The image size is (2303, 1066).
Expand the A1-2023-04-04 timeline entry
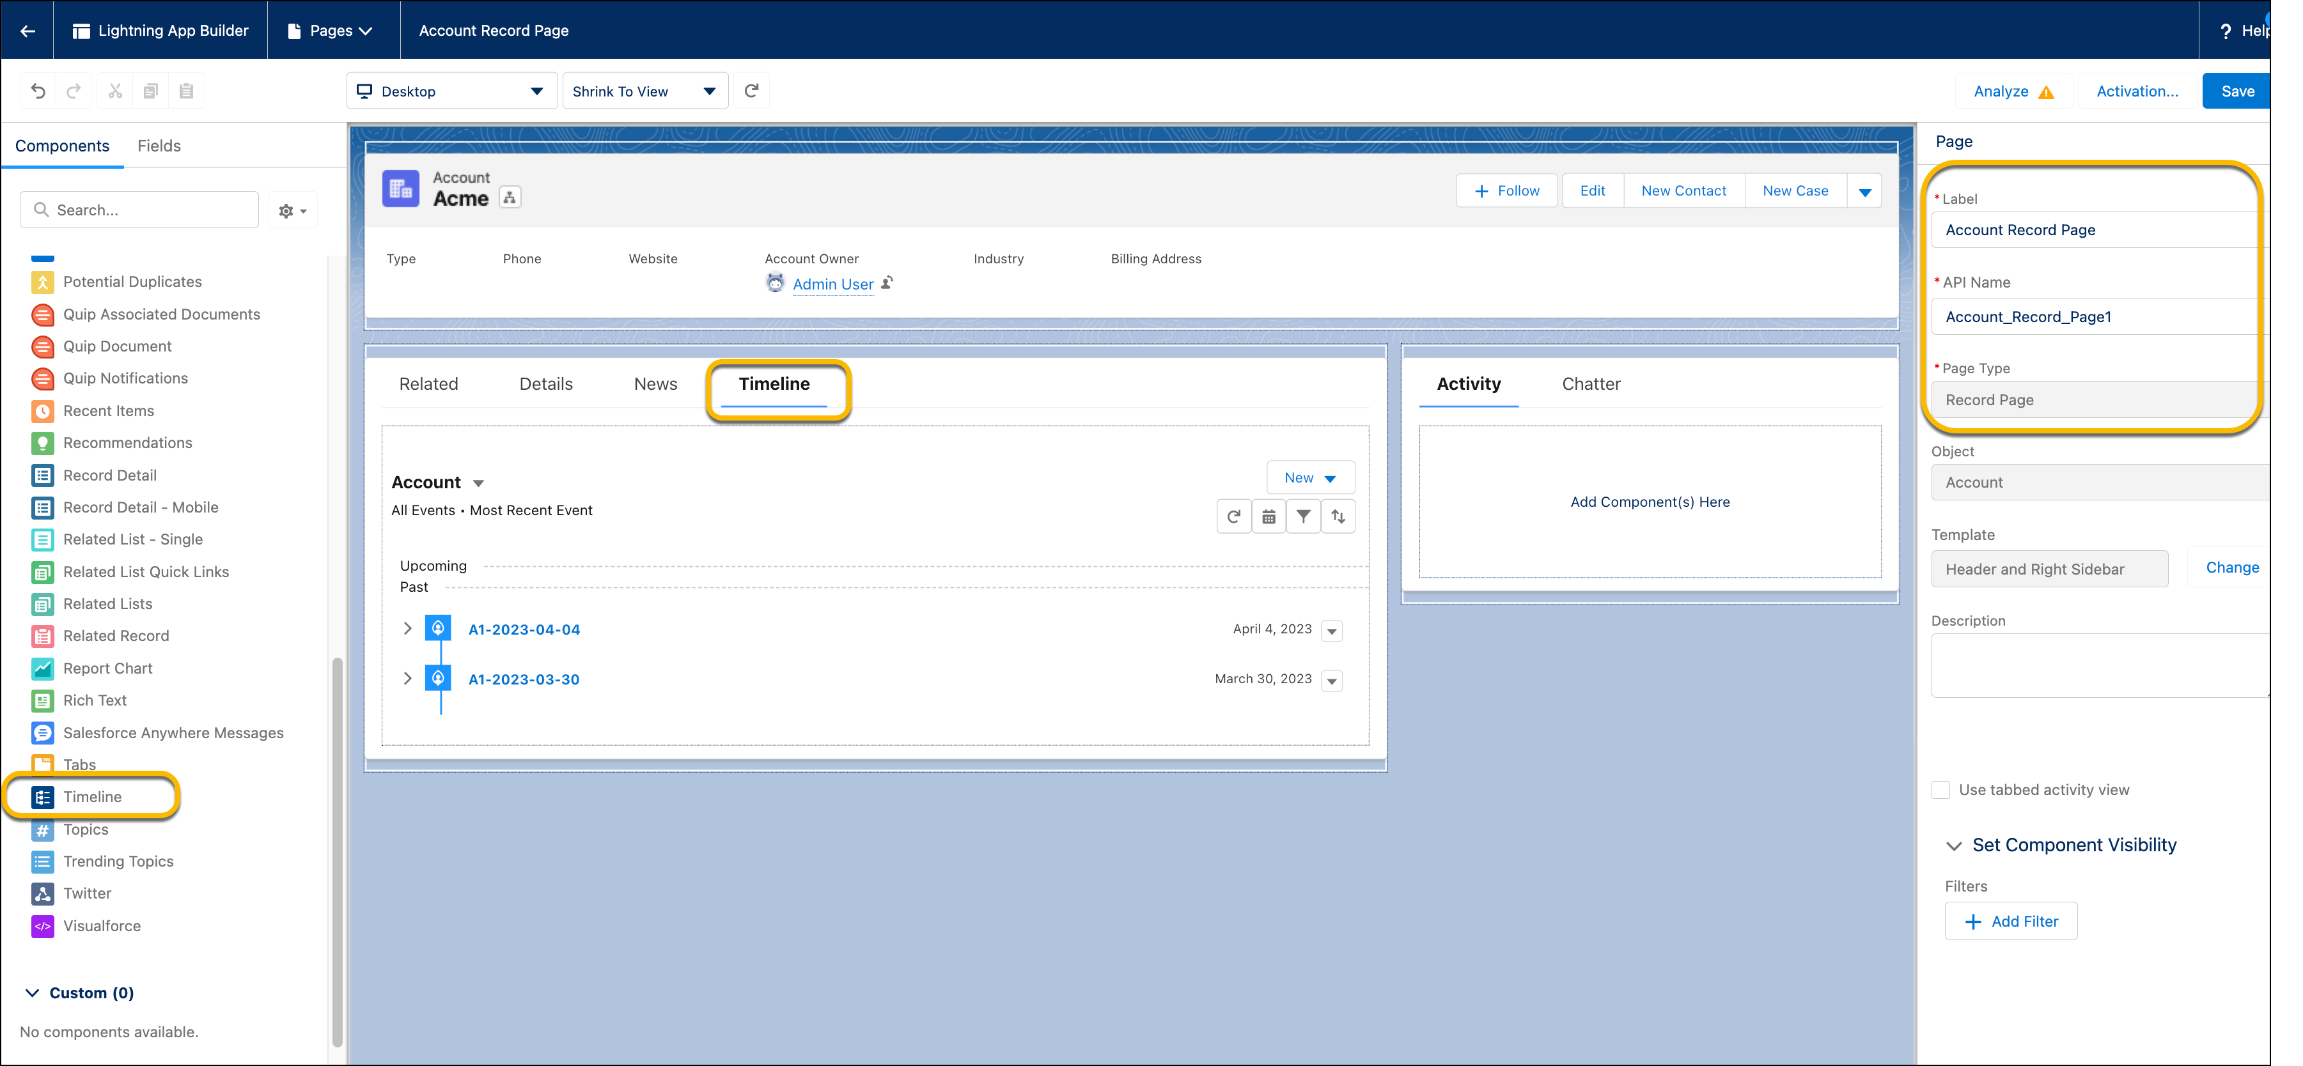click(408, 629)
